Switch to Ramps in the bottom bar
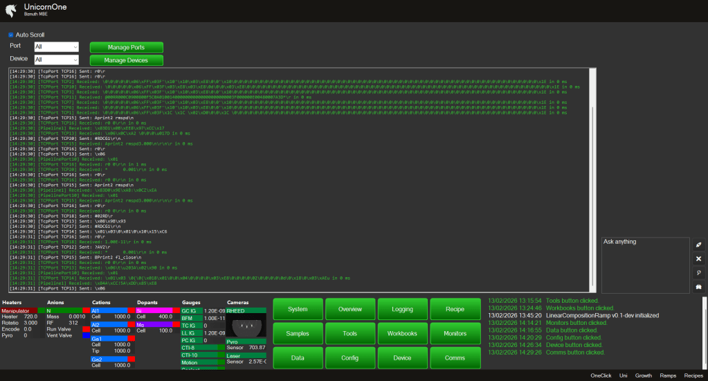This screenshot has height=381, width=708. pyautogui.click(x=668, y=375)
